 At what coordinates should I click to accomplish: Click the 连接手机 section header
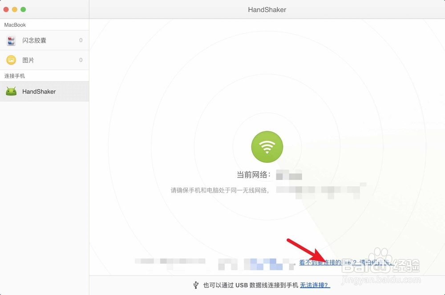[15, 76]
